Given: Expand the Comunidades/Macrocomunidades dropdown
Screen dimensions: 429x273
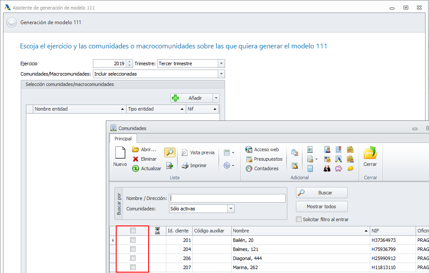Looking at the screenshot, I should pyautogui.click(x=221, y=74).
